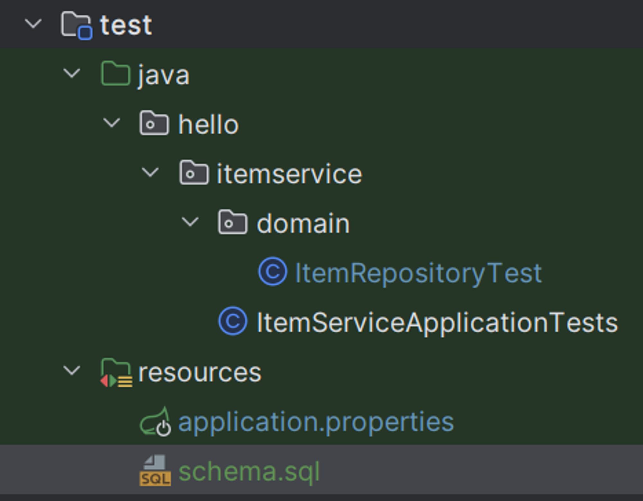Open the application.properties file

pyautogui.click(x=316, y=422)
